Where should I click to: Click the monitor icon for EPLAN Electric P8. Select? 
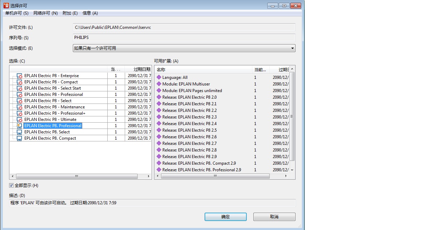(x=19, y=132)
